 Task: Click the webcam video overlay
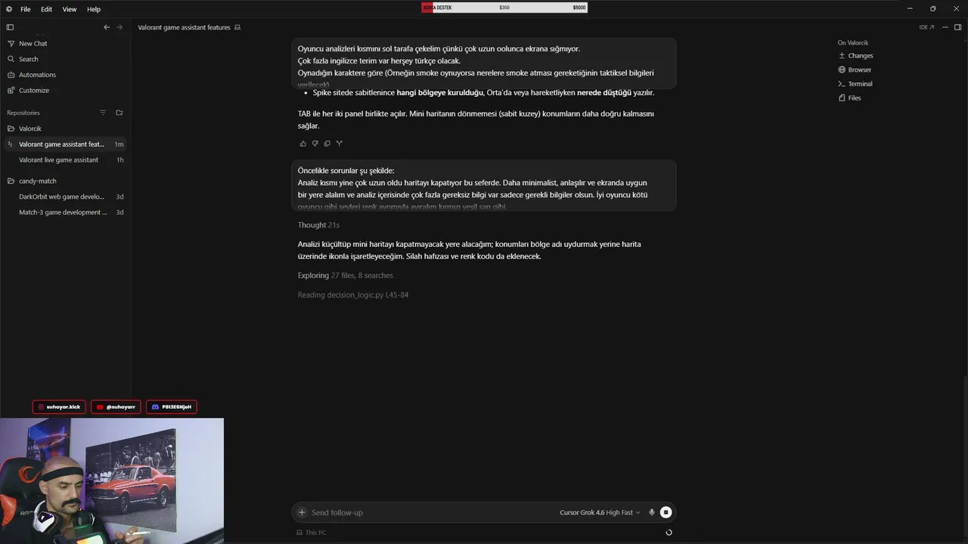[x=112, y=481]
